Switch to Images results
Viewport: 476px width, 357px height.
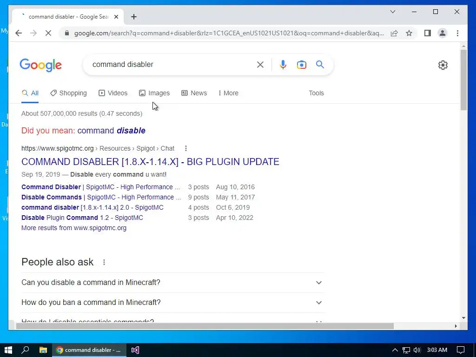(154, 93)
